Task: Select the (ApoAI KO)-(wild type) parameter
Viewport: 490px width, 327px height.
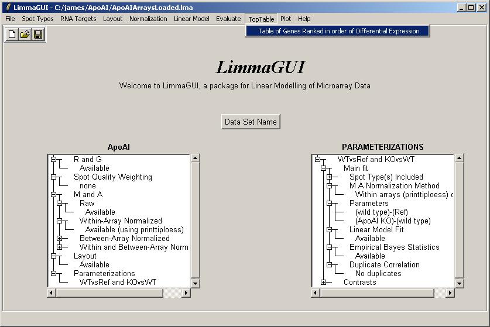Action: (392, 221)
